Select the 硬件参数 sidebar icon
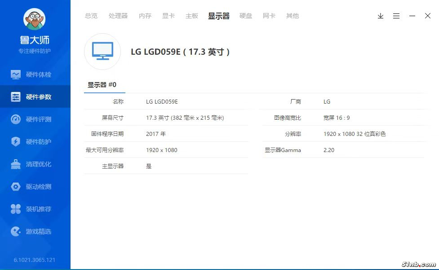The height and width of the screenshot is (270, 439). pyautogui.click(x=16, y=97)
